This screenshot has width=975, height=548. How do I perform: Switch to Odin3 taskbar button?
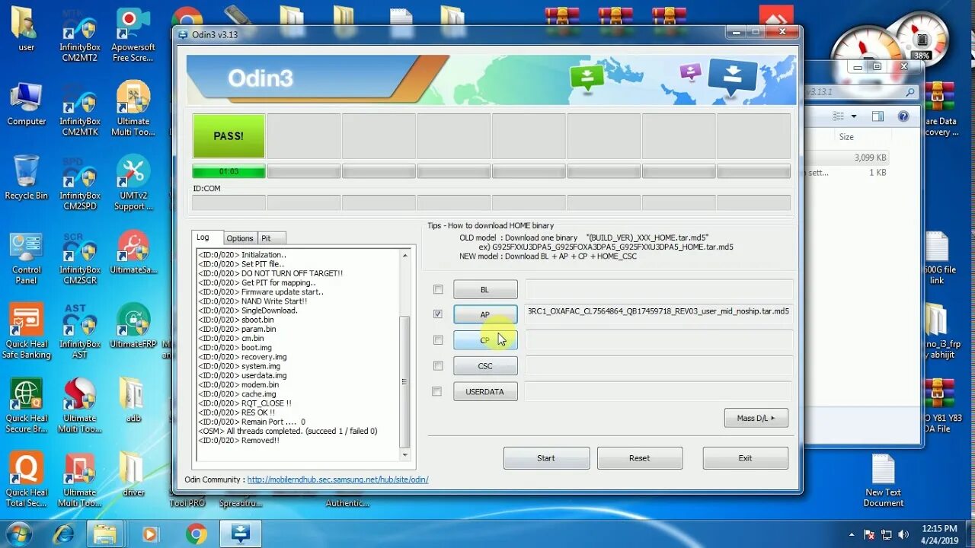click(x=240, y=534)
